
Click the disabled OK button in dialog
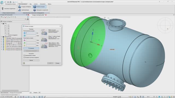click(x=50, y=63)
